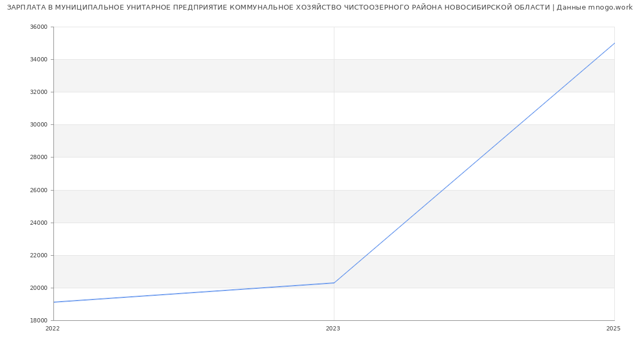Screen dimensions: 641x347
Task: Select the 2025 ending data point
Action: point(614,43)
